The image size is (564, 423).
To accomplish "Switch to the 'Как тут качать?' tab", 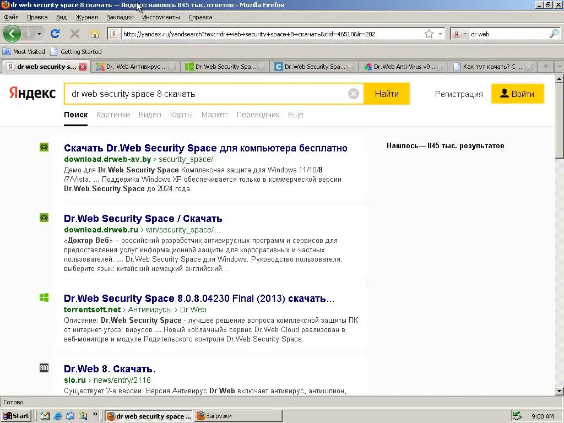I will coord(492,67).
